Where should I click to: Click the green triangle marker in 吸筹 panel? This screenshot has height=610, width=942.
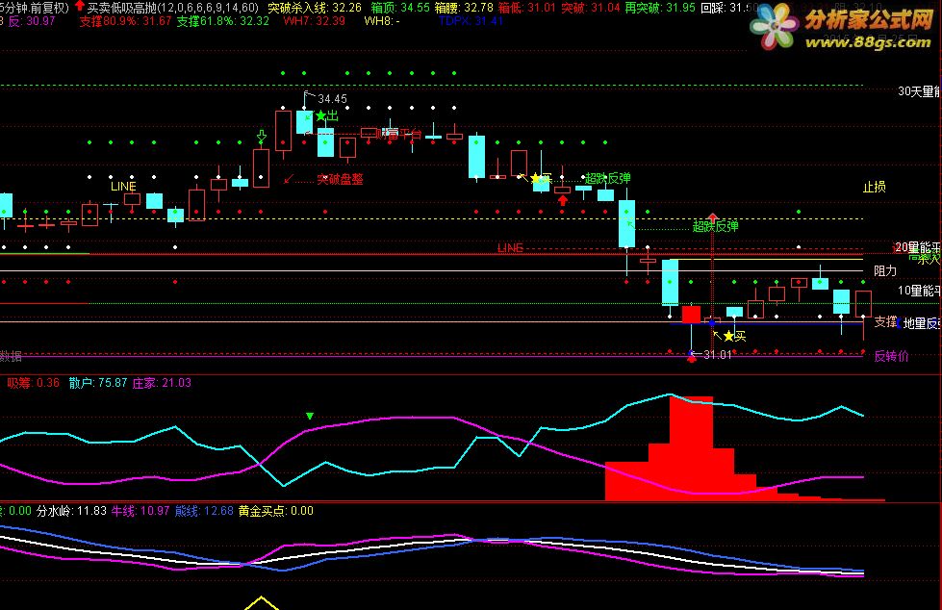click(310, 416)
